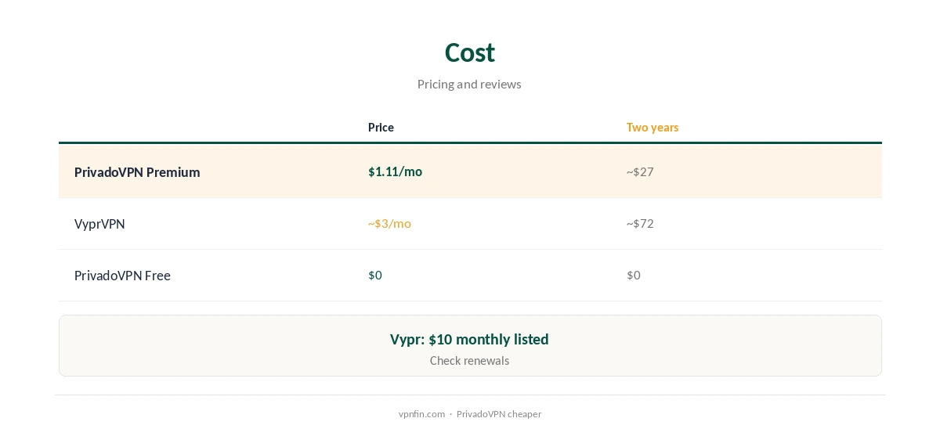Click the 'PrivadoVPN cheaper' footer text

pyautogui.click(x=499, y=414)
